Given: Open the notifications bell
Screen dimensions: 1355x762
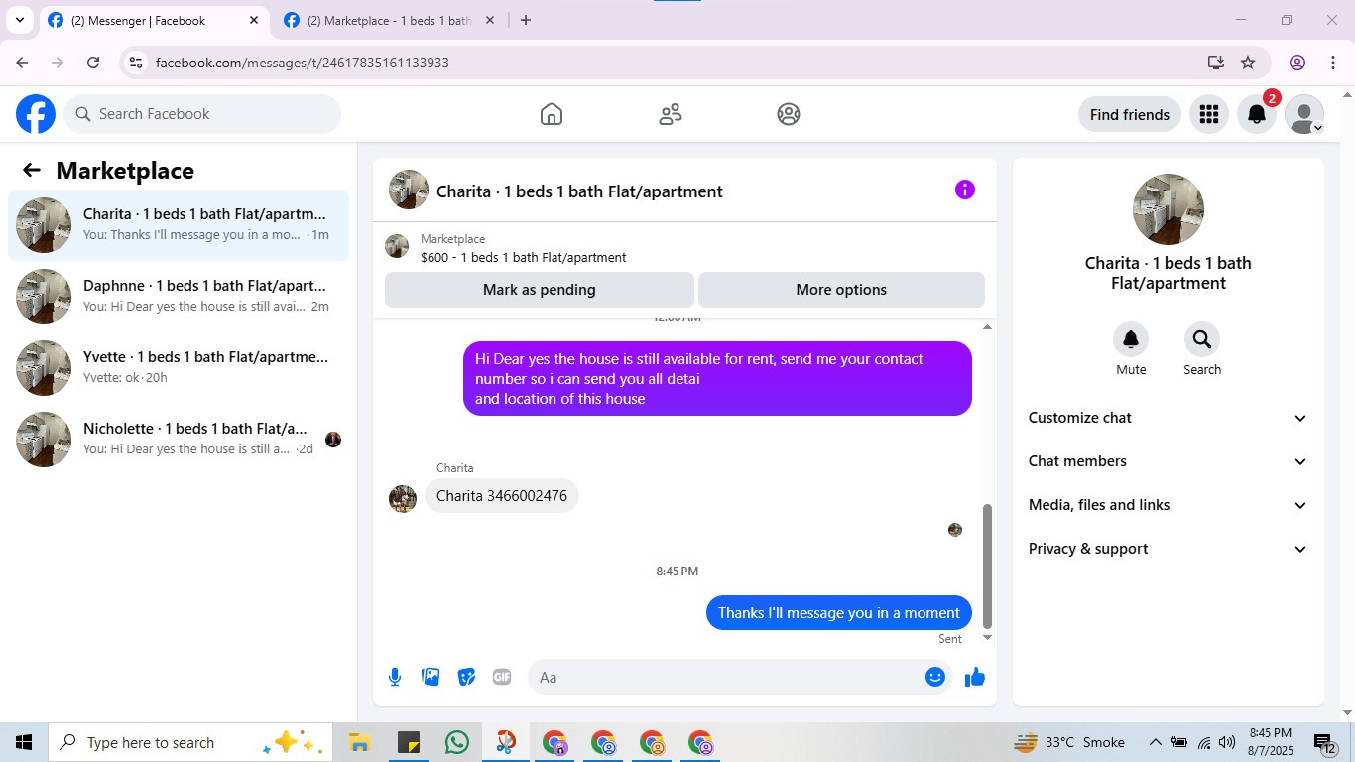Looking at the screenshot, I should (x=1257, y=114).
